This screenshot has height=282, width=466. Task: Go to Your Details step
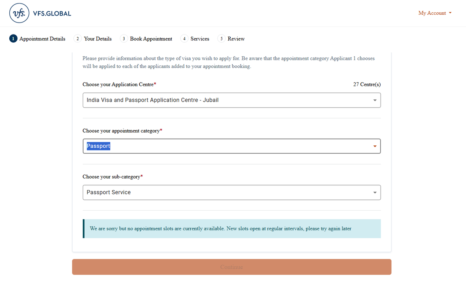pos(93,39)
